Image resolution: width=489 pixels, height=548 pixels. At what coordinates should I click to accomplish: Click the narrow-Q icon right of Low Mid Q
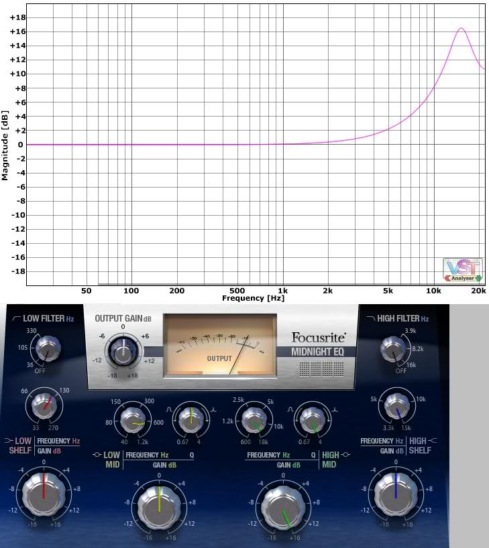pos(213,409)
